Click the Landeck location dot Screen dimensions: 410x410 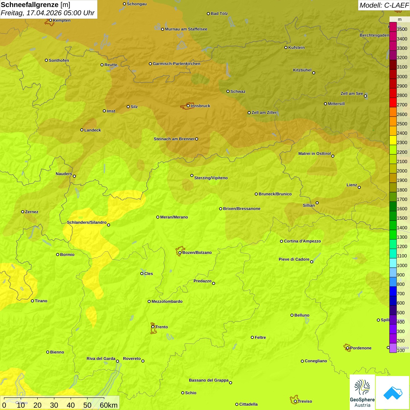pos(82,130)
